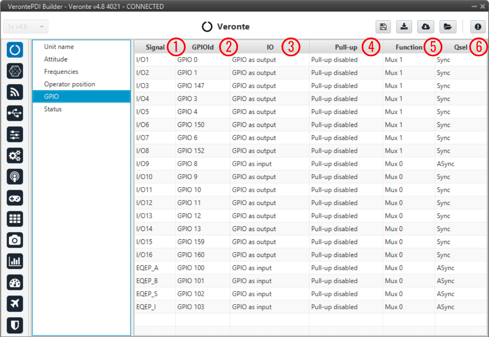Select the bar chart sidebar icon
Image resolution: width=489 pixels, height=337 pixels.
15,261
